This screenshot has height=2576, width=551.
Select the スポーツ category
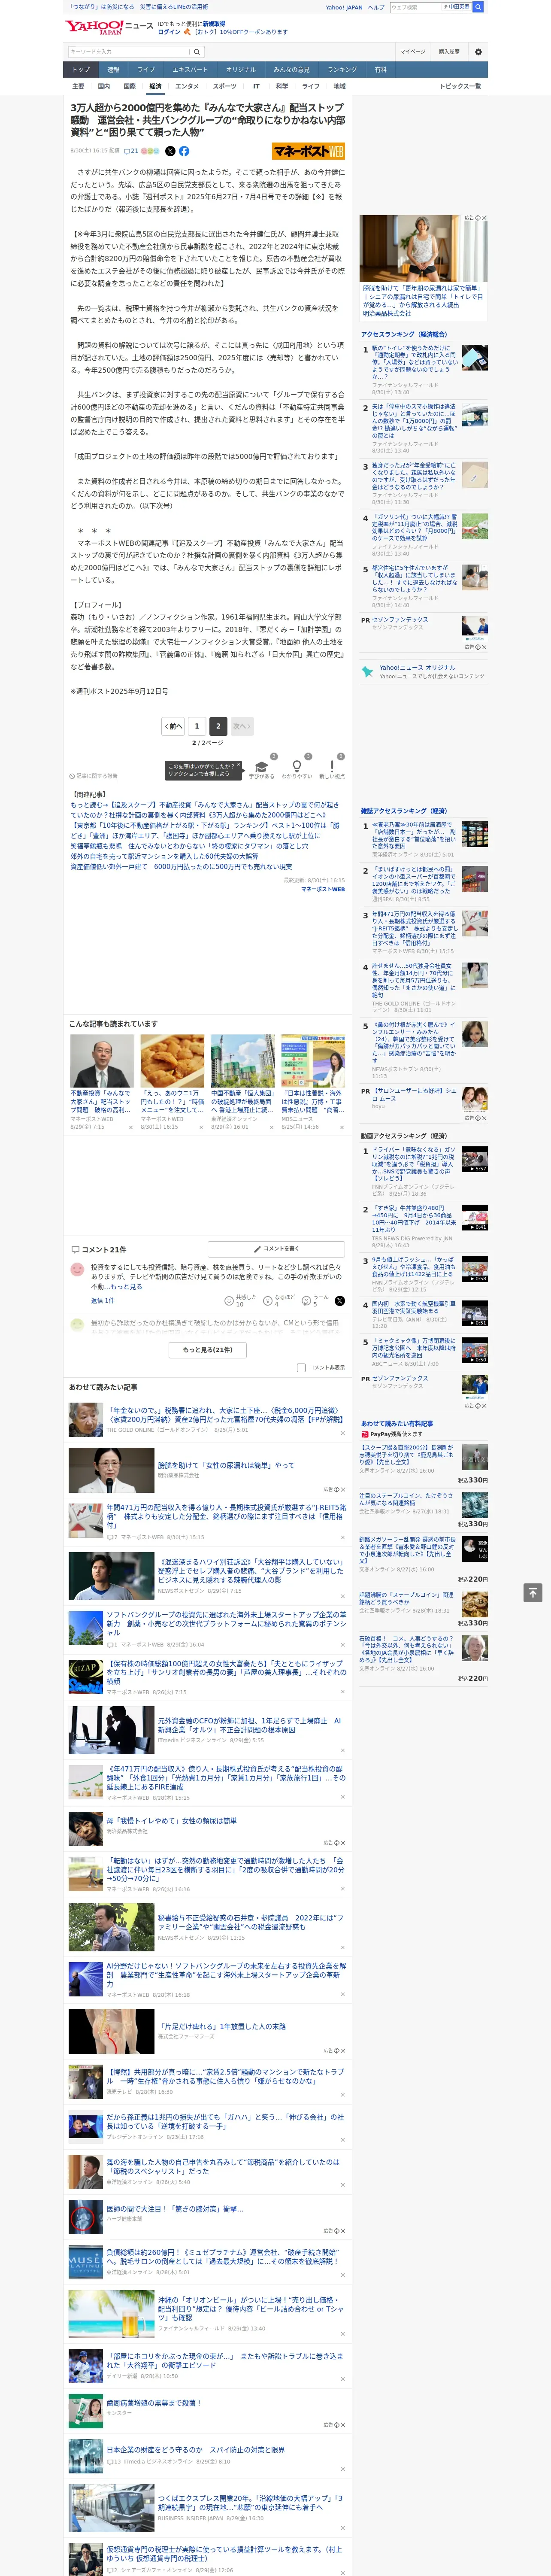tap(225, 86)
